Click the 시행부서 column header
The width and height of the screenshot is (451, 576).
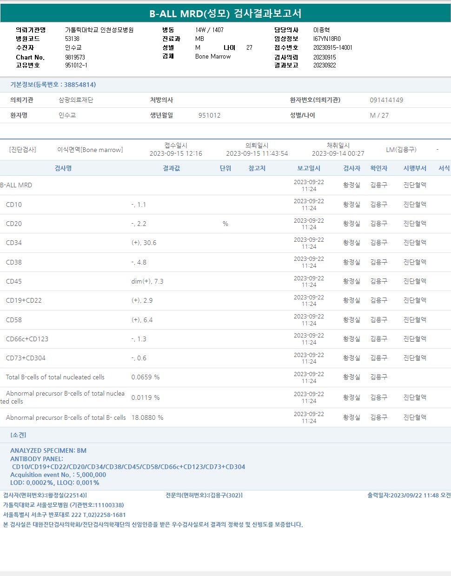pos(414,168)
